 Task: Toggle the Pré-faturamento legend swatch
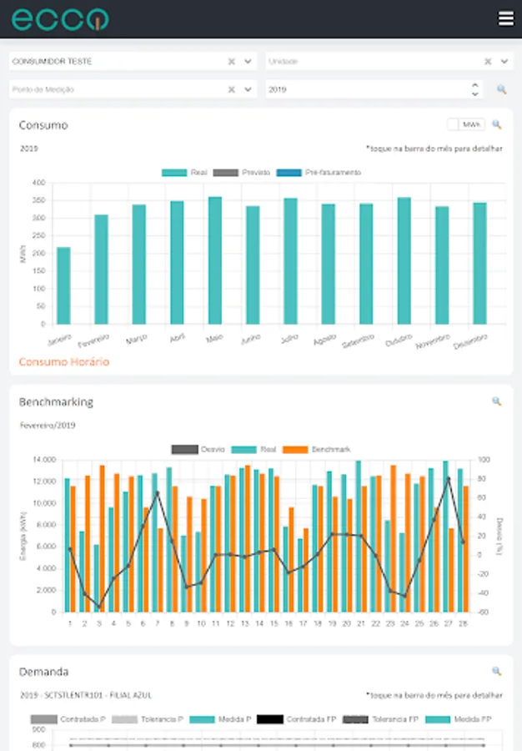(x=289, y=173)
